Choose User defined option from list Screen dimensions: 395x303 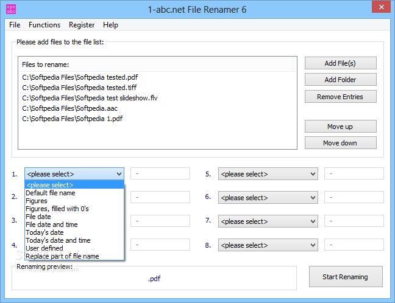point(74,248)
